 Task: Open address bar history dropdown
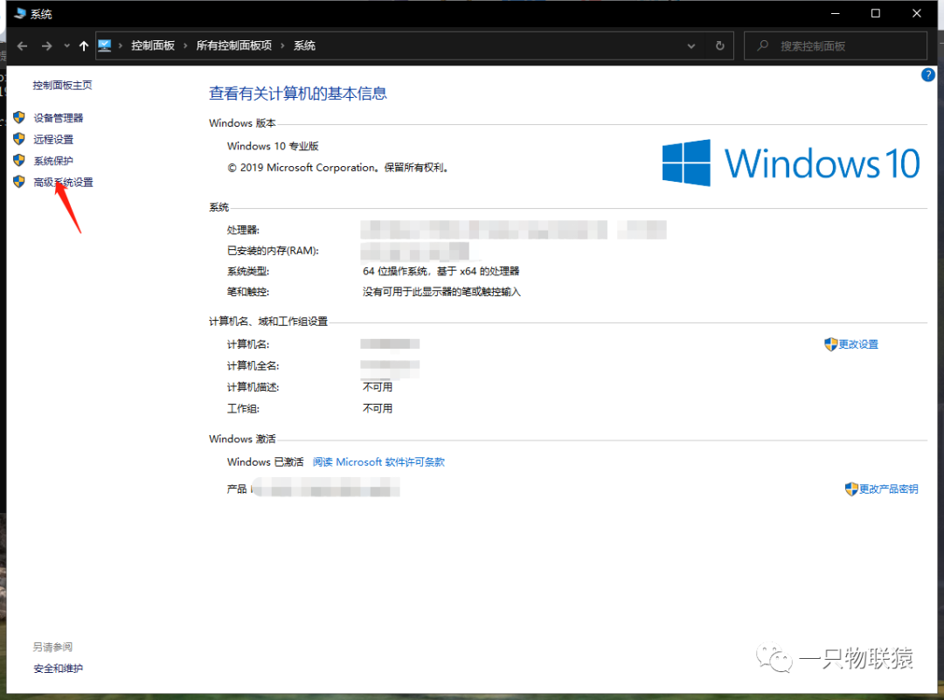pos(691,45)
